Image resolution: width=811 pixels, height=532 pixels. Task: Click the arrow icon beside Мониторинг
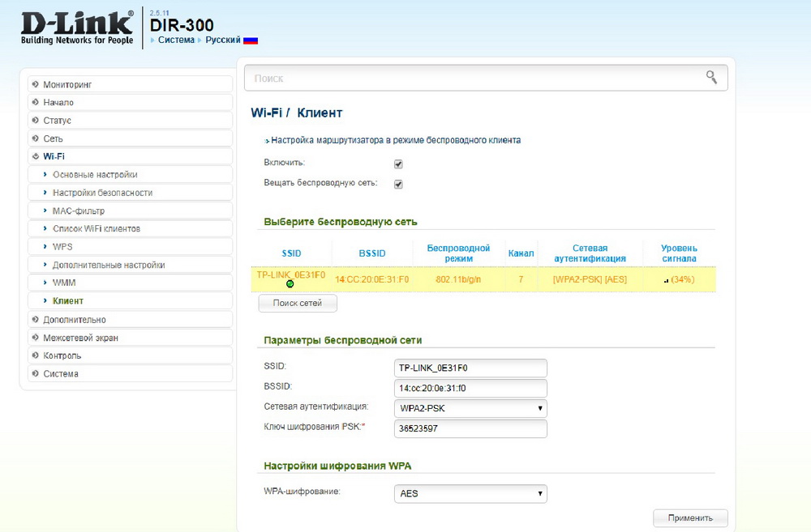point(35,84)
